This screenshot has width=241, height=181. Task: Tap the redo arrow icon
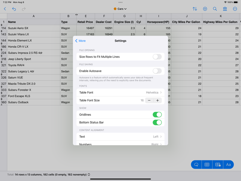tap(24, 9)
